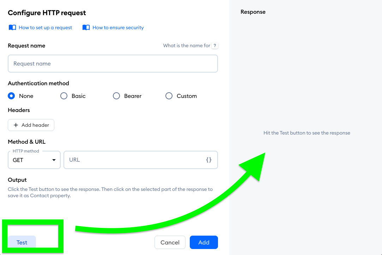The width and height of the screenshot is (382, 255).
Task: Select Basic authentication method
Action: pyautogui.click(x=64, y=96)
